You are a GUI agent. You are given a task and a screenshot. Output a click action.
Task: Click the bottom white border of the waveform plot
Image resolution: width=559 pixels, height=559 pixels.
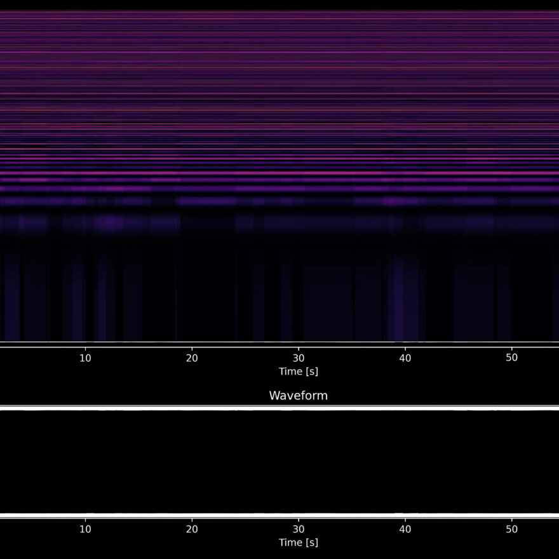pos(279,515)
